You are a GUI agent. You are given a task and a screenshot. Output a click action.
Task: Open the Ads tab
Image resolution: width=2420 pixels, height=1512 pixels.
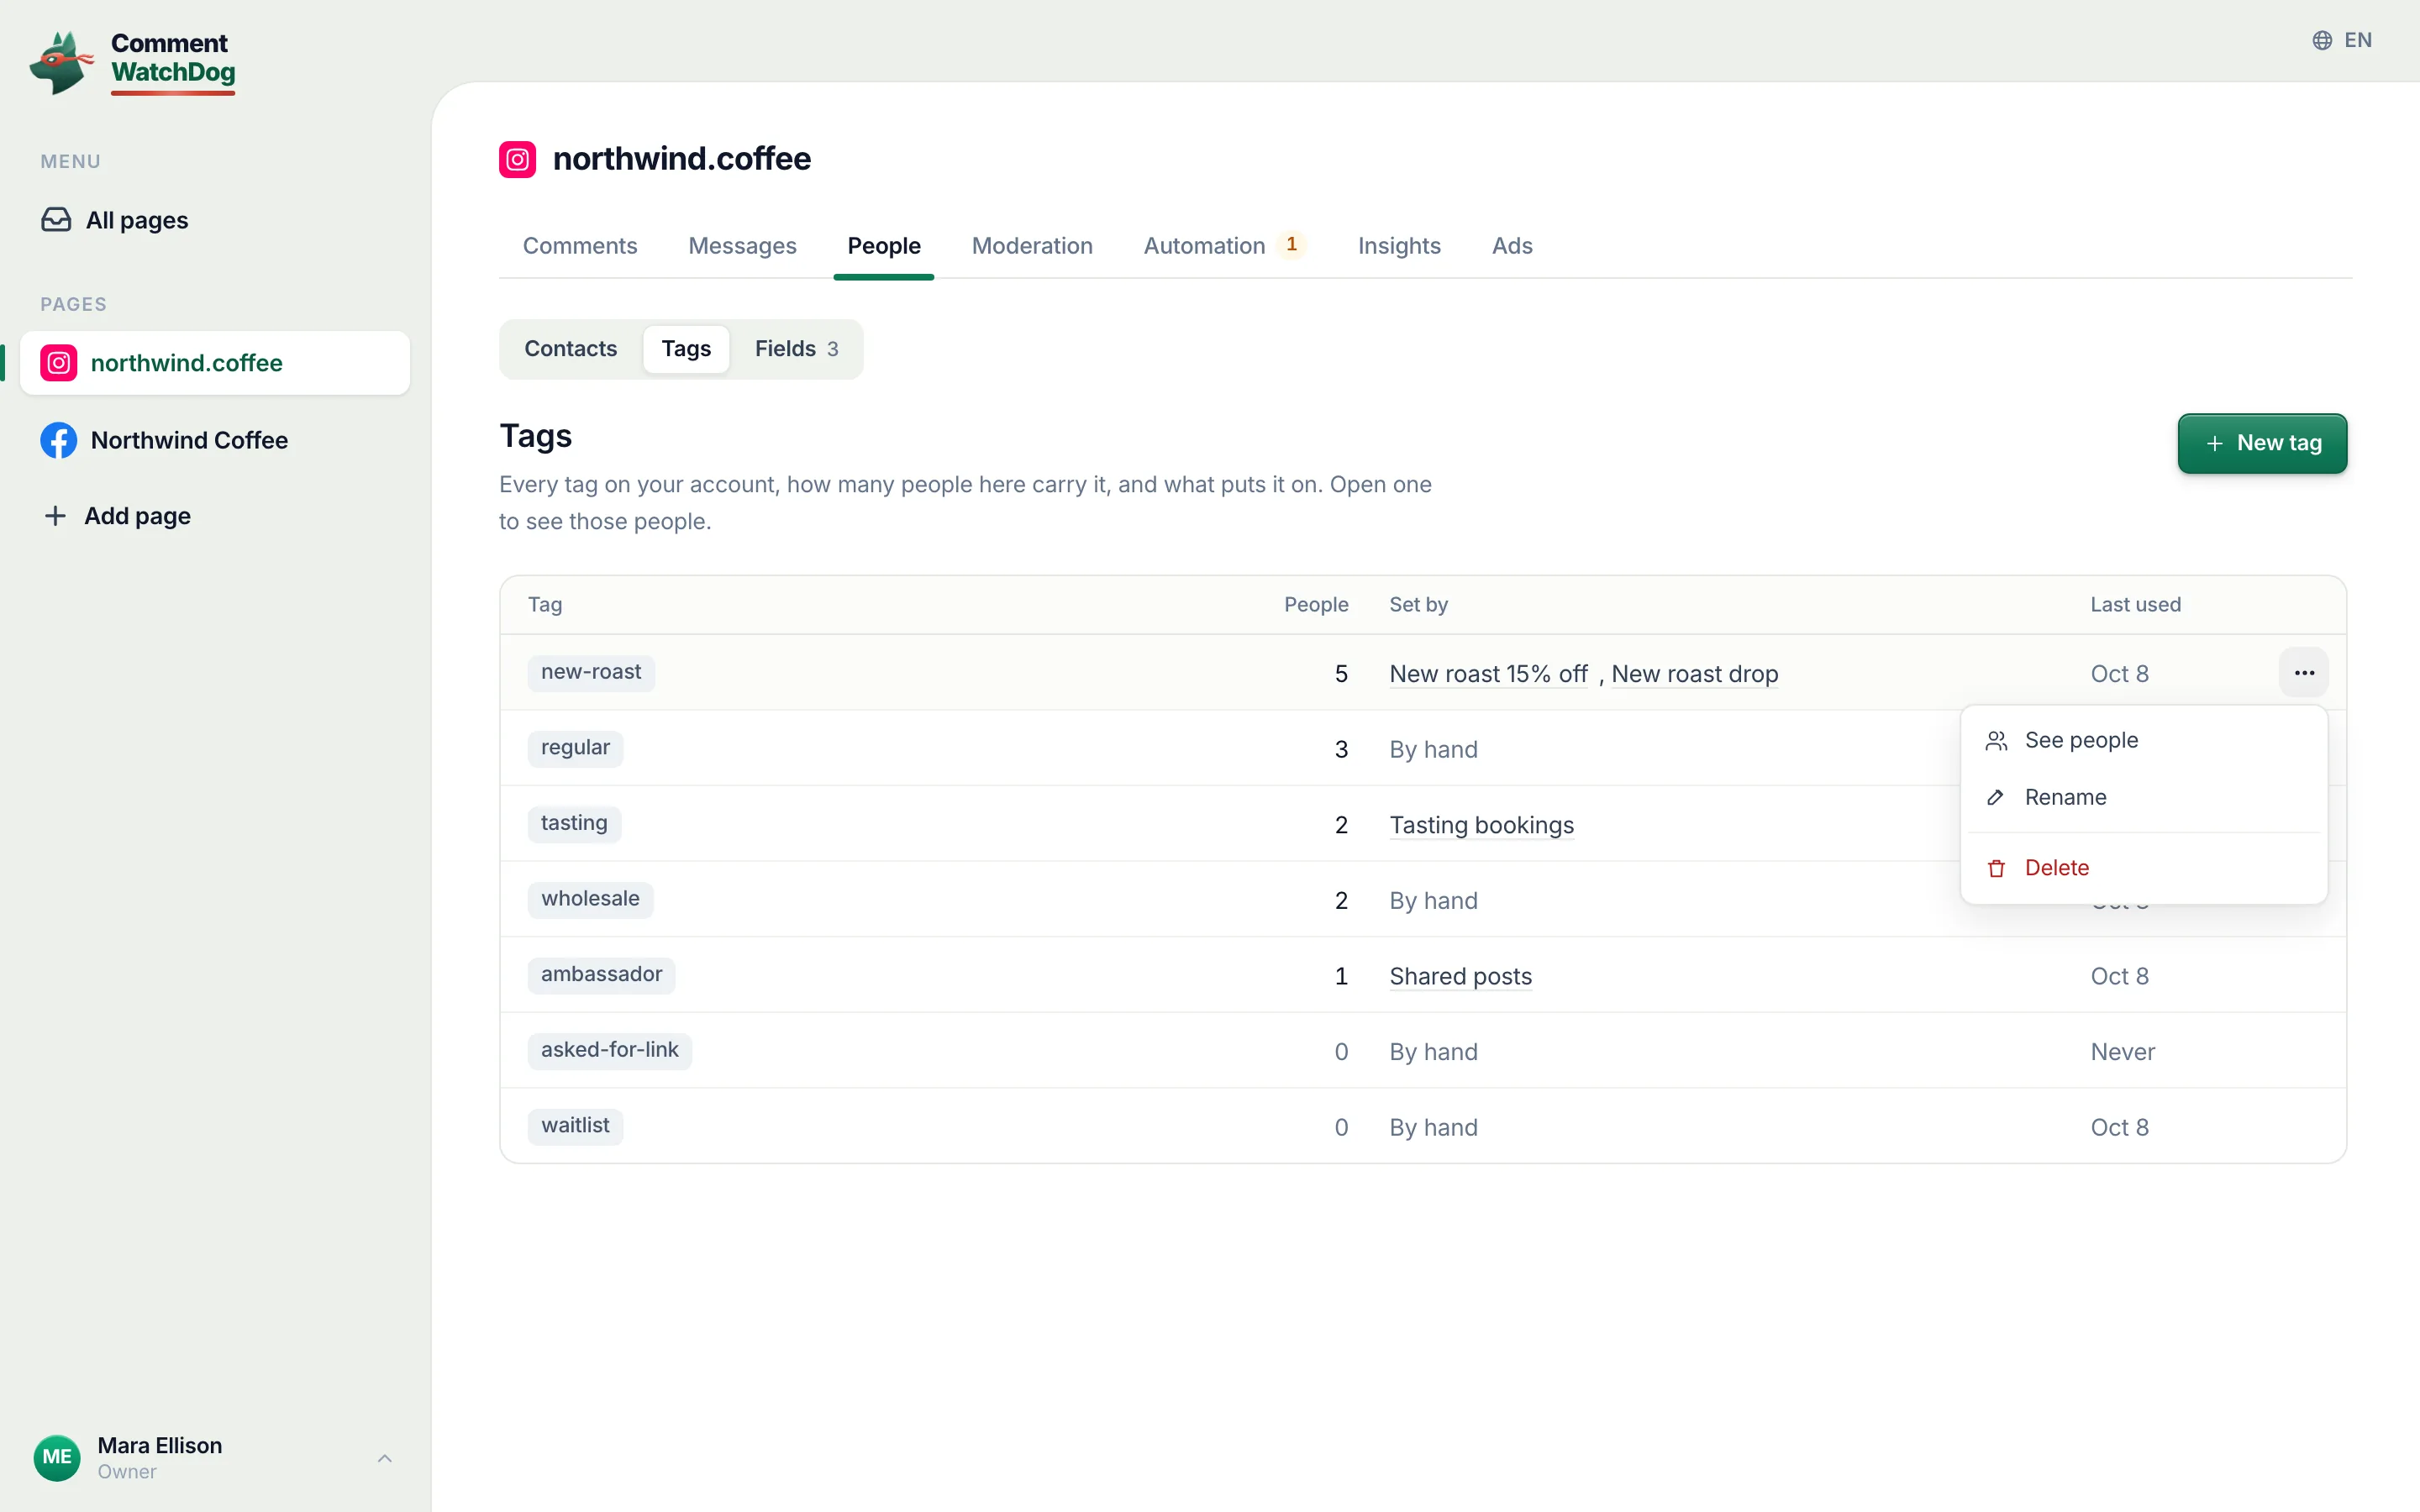(1512, 246)
